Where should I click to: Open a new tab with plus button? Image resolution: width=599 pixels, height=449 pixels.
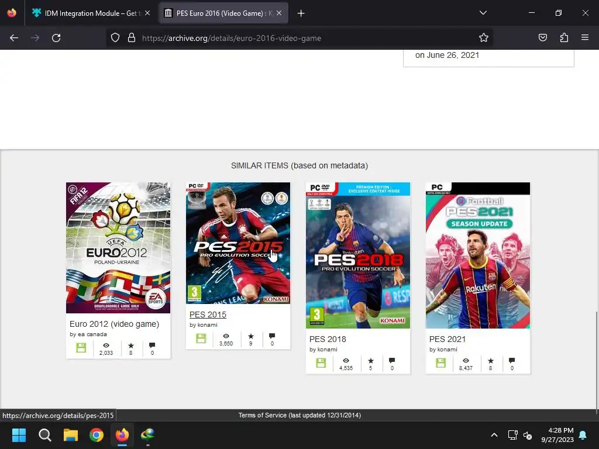[x=301, y=13]
